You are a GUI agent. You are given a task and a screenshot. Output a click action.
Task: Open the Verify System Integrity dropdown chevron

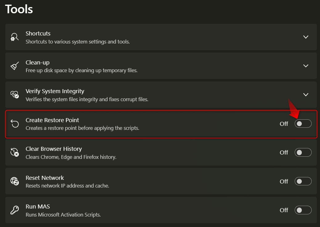pos(306,95)
